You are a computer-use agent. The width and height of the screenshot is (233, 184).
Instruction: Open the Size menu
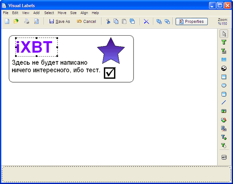tap(73, 13)
